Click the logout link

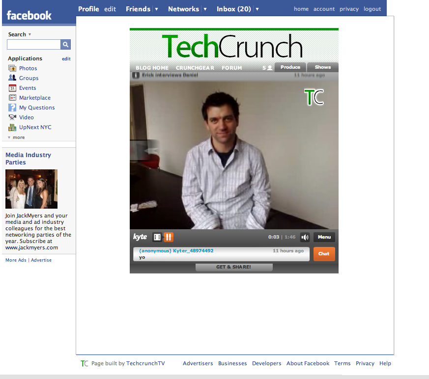[372, 9]
